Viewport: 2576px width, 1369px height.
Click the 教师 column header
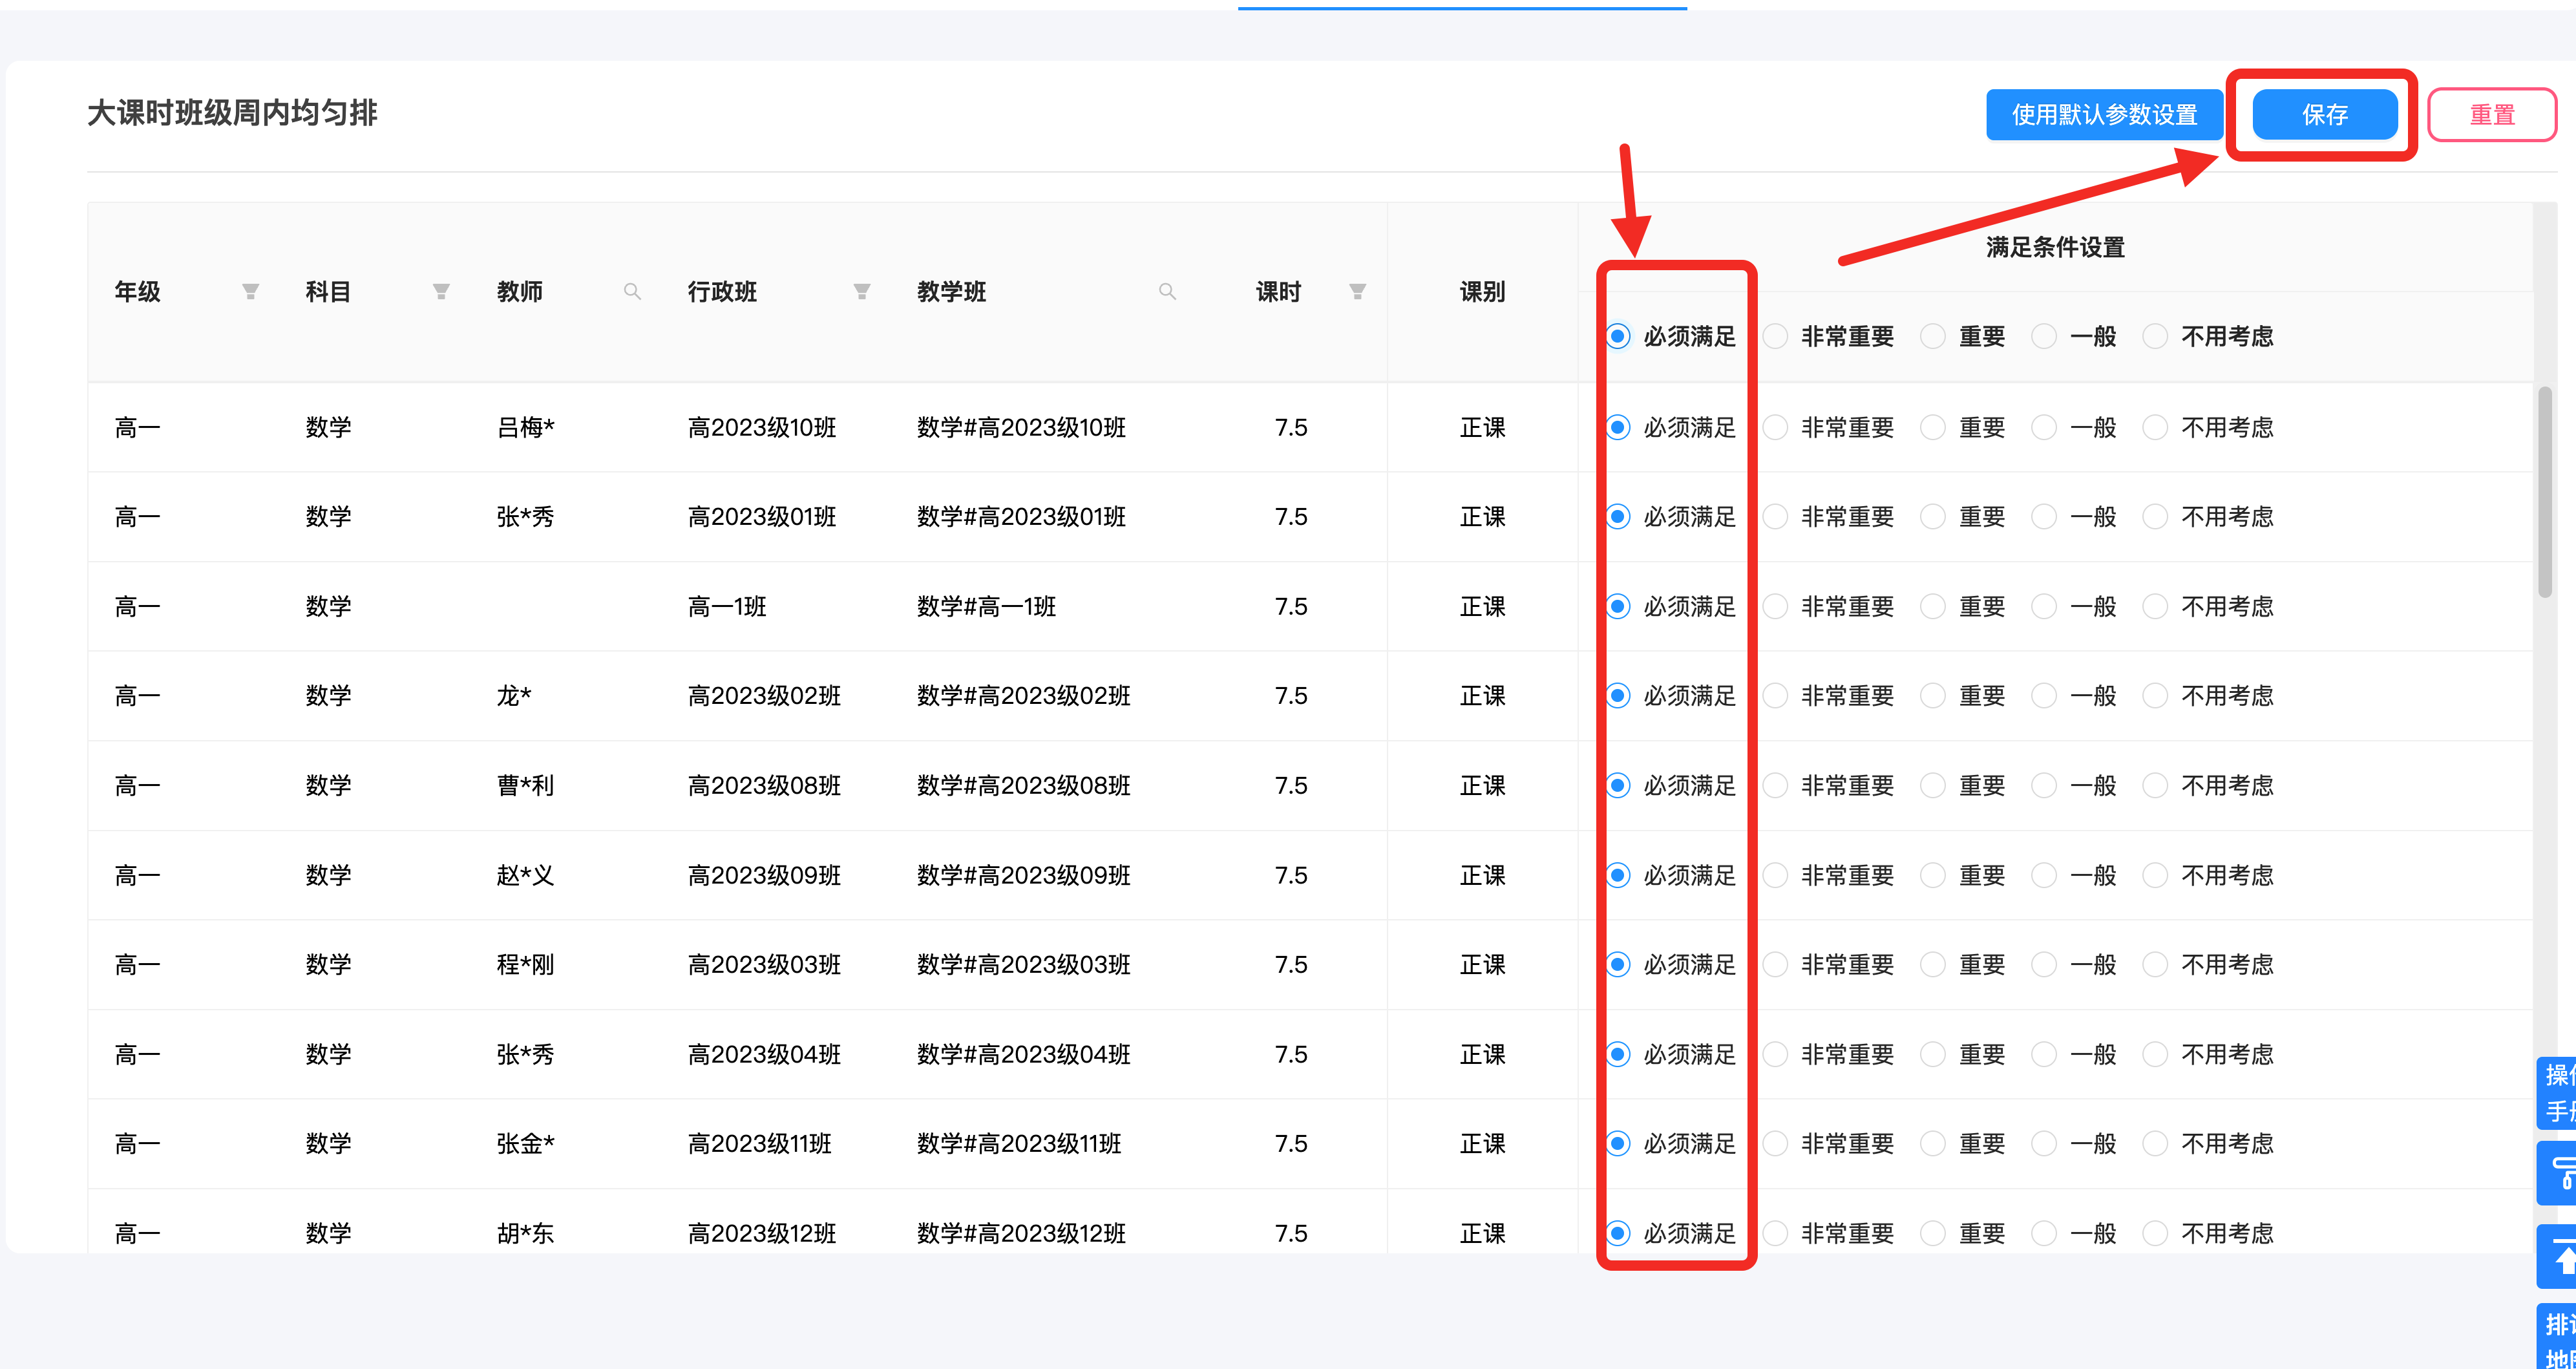pyautogui.click(x=520, y=291)
